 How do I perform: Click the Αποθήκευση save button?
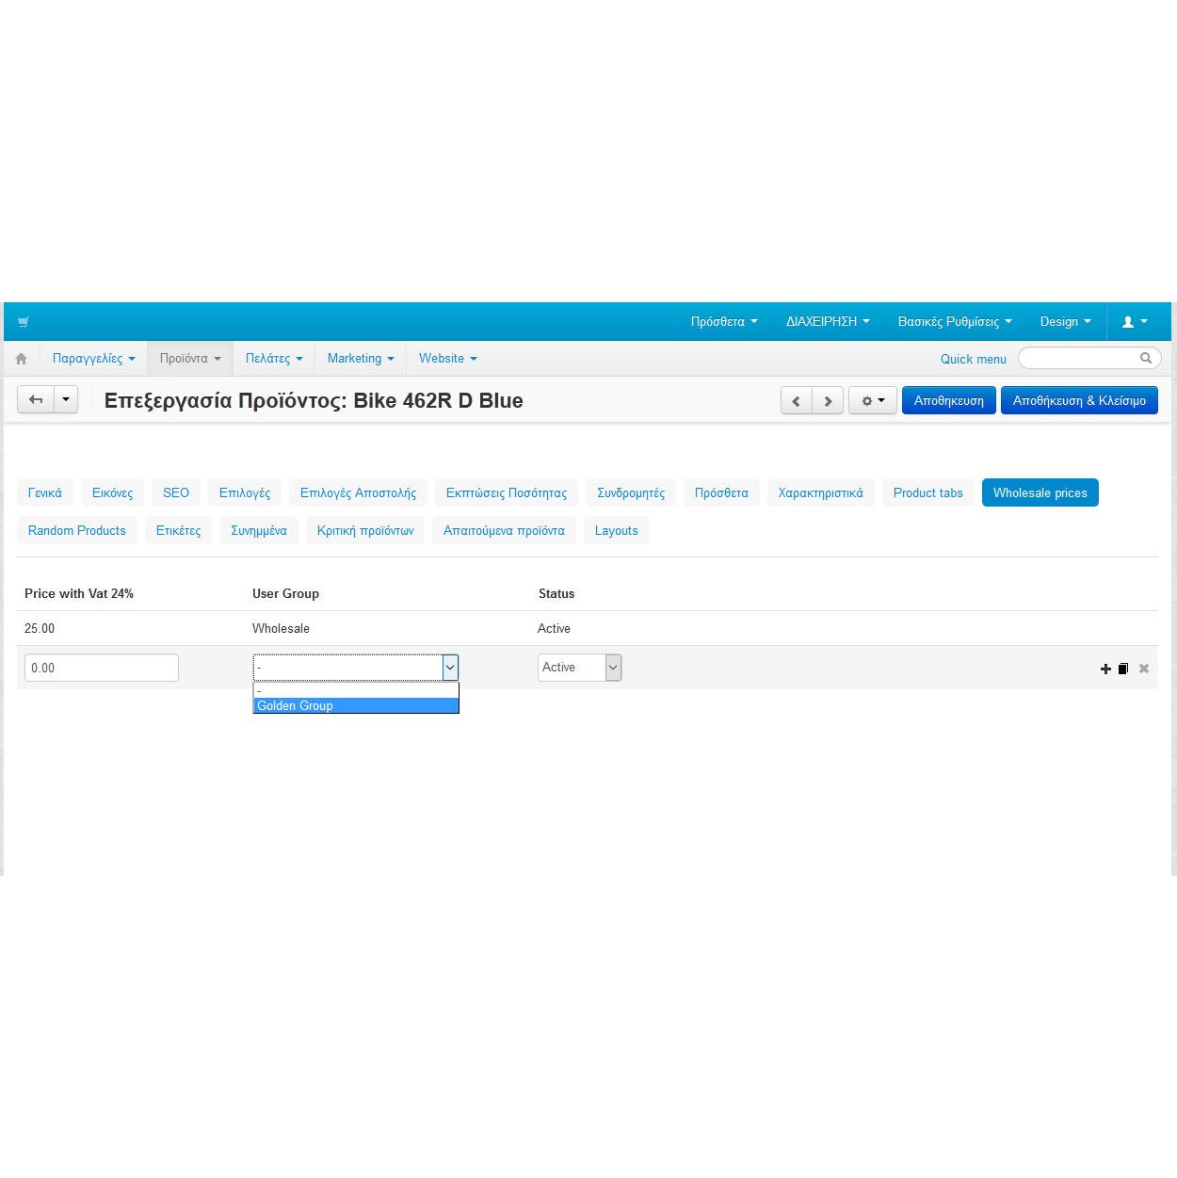948,400
